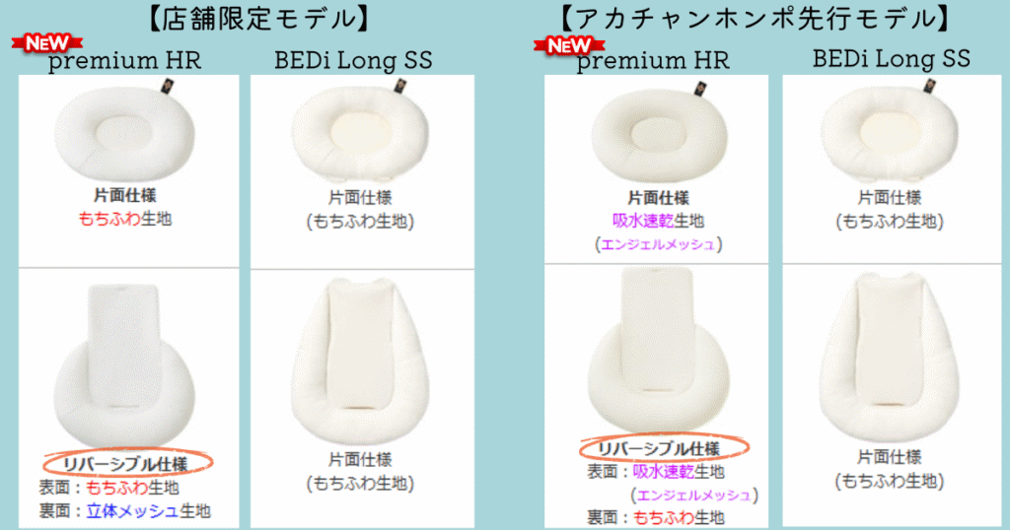Image resolution: width=1010 pixels, height=530 pixels.
Task: Click the blue 立体メッシュ生地 text
Action: pos(149,511)
